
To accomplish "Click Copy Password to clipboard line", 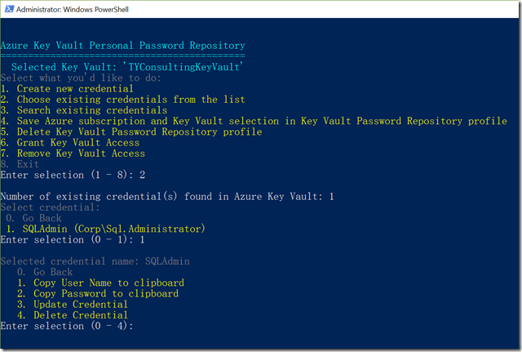I will [x=98, y=293].
